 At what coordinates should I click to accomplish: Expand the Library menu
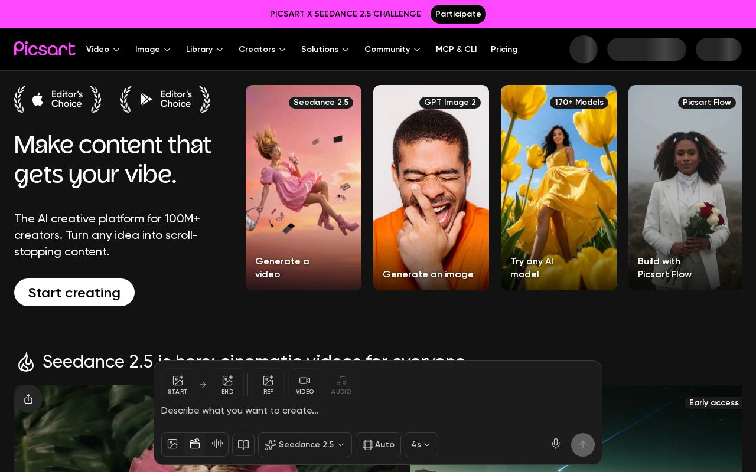205,50
